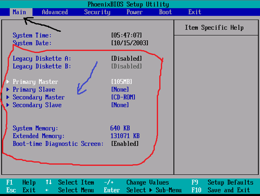Image resolution: width=260 pixels, height=196 pixels.
Task: Expand the Primary Master arrow
Action: [8, 82]
